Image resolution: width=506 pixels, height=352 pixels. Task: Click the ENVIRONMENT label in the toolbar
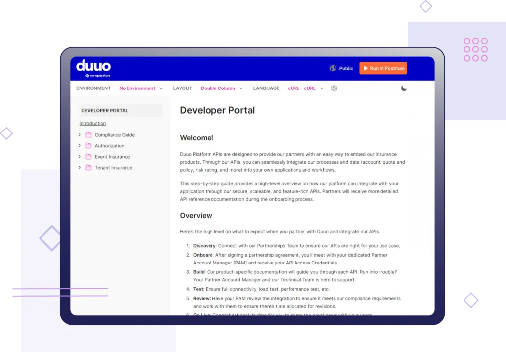(93, 88)
